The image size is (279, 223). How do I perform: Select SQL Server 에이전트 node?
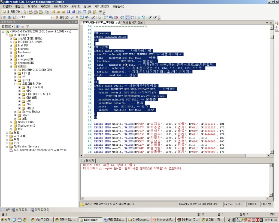point(41,150)
